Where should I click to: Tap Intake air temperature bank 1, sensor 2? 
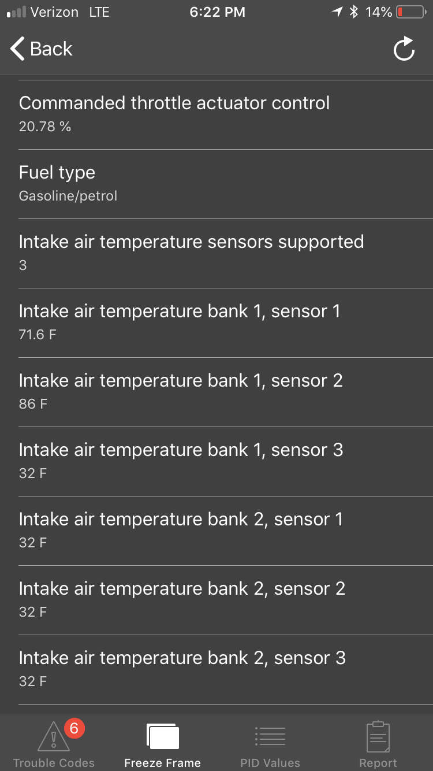(216, 391)
